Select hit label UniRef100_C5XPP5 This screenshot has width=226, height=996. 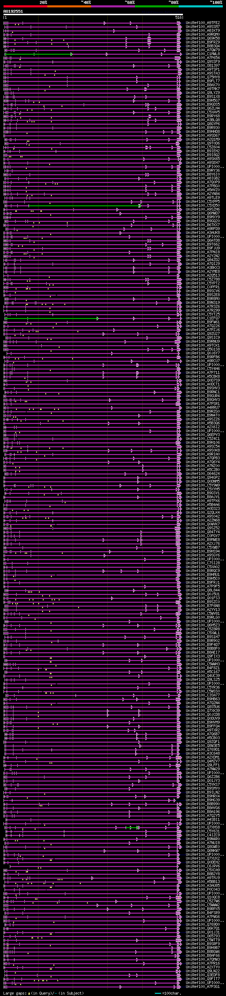tap(203, 201)
